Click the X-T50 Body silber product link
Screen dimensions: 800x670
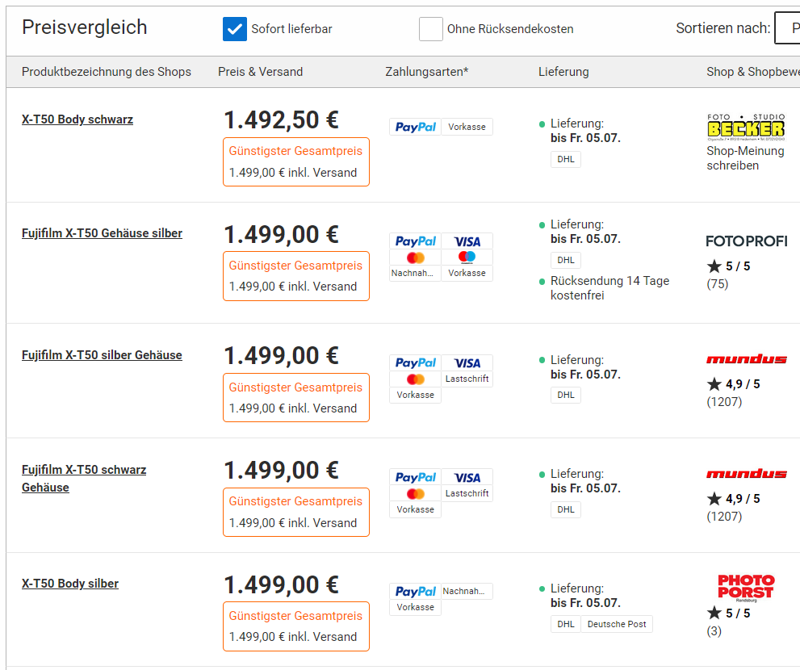[x=70, y=584]
